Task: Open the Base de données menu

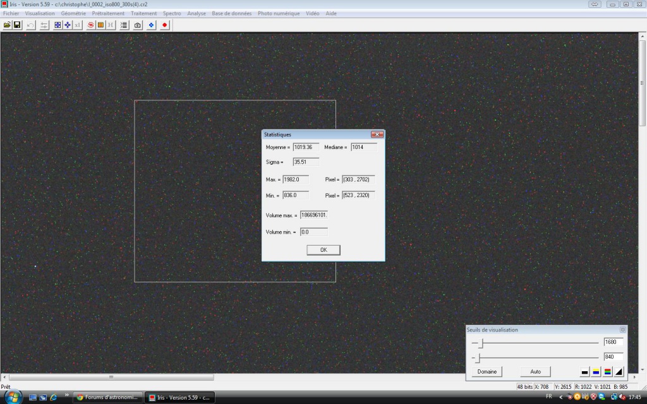Action: tap(231, 14)
